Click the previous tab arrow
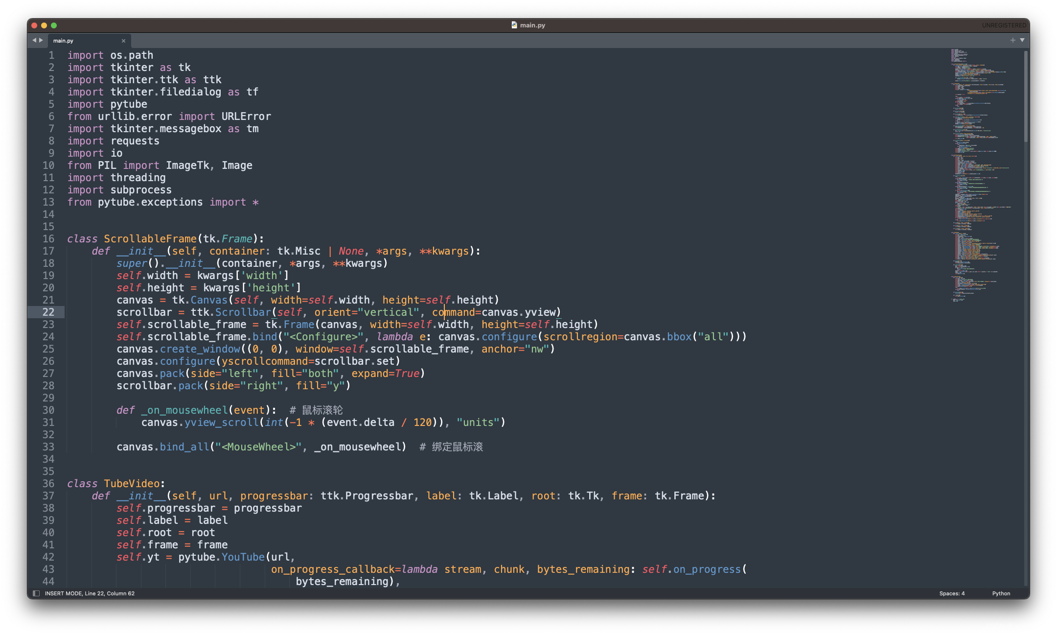Screen dimensions: 1057x635 pos(34,40)
